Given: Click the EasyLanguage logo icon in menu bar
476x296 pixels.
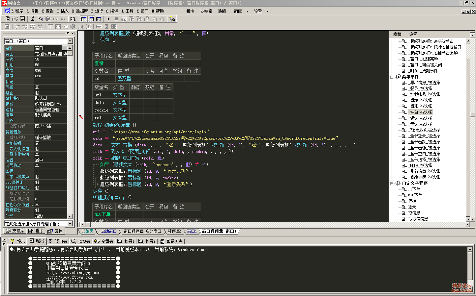Looking at the screenshot, I should pyautogui.click(x=7, y=11).
